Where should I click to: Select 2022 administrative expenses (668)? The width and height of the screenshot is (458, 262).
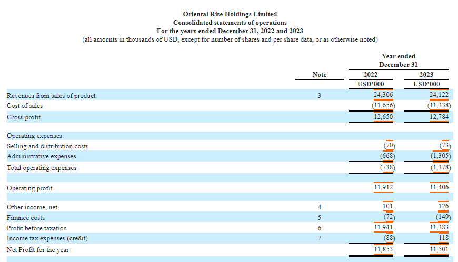[387, 156]
